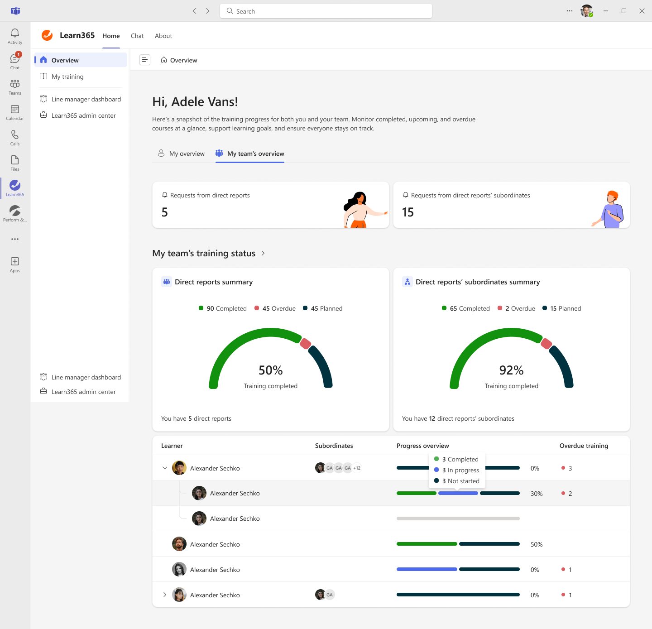
Task: Open My training in the sidebar
Action: coord(67,77)
